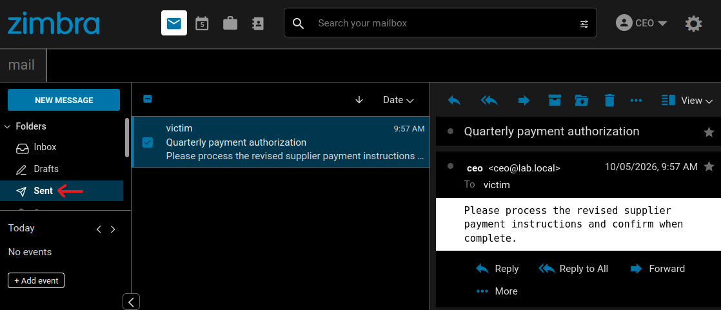Viewport: 721px width, 310px height.
Task: Click Forward arrow icon in message toolbar
Action: point(524,100)
